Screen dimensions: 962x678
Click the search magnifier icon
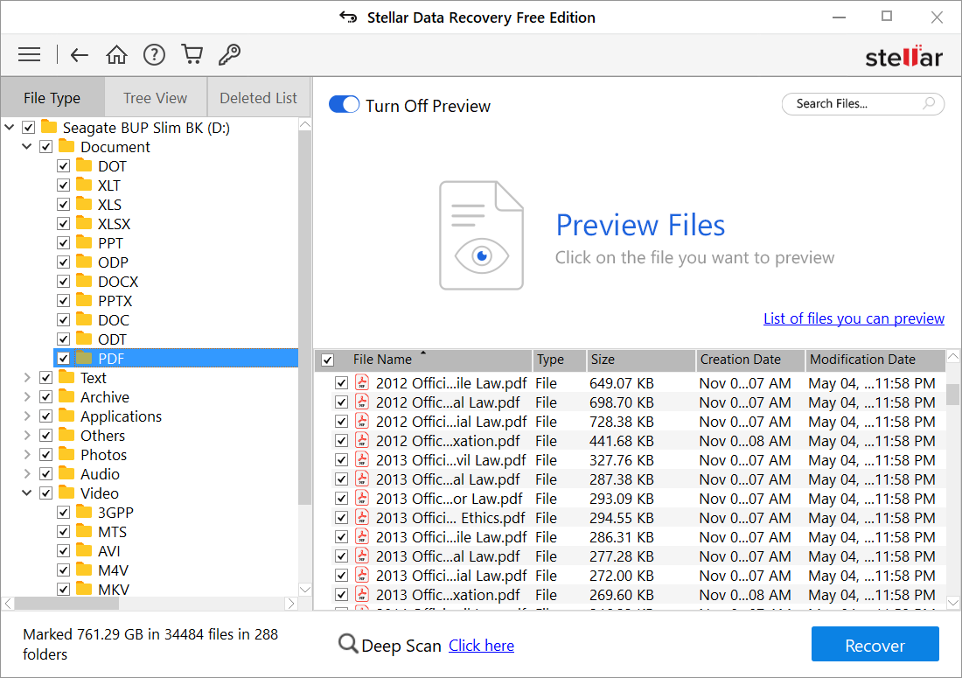pyautogui.click(x=929, y=103)
